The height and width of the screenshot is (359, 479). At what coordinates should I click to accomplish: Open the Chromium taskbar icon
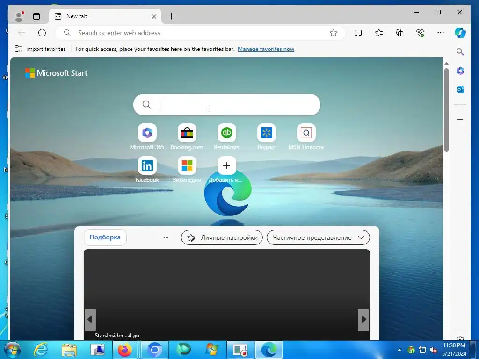pos(155,350)
